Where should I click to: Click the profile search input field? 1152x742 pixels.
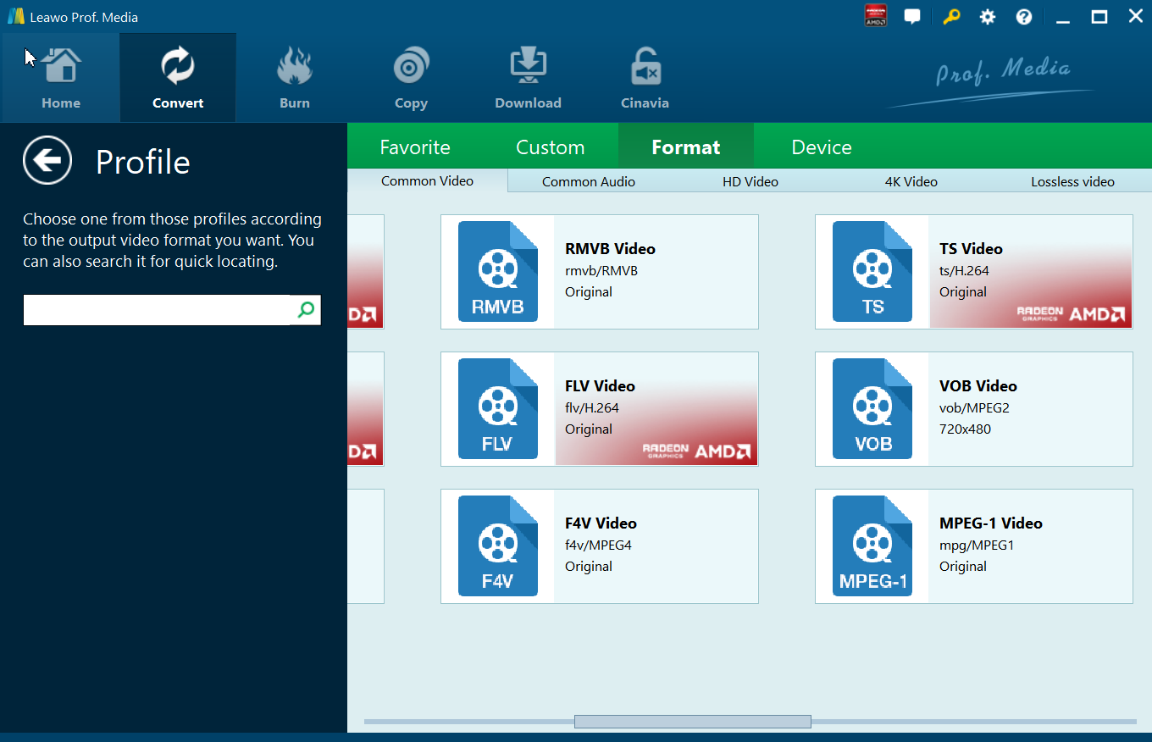click(157, 310)
